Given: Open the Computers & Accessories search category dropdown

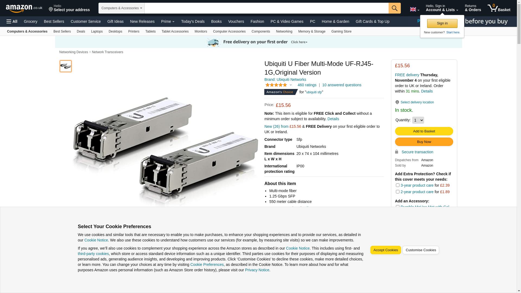Looking at the screenshot, I should (x=122, y=8).
